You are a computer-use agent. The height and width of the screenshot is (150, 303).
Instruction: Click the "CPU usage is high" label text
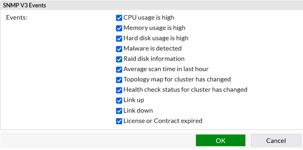[149, 18]
